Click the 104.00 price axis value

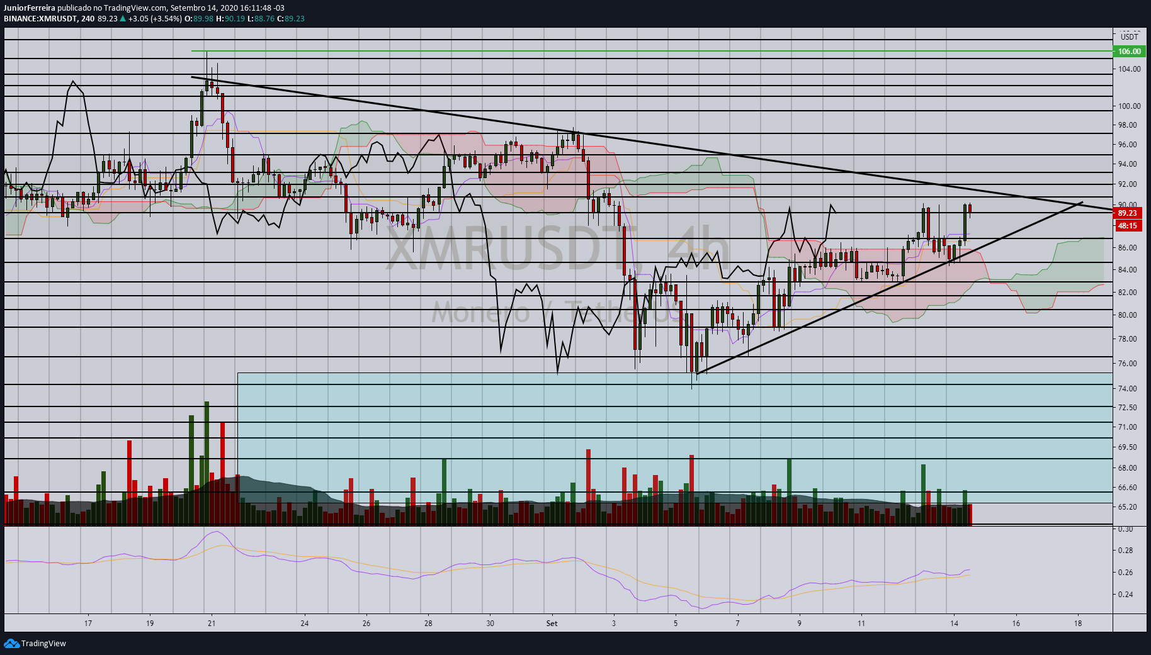coord(1130,69)
